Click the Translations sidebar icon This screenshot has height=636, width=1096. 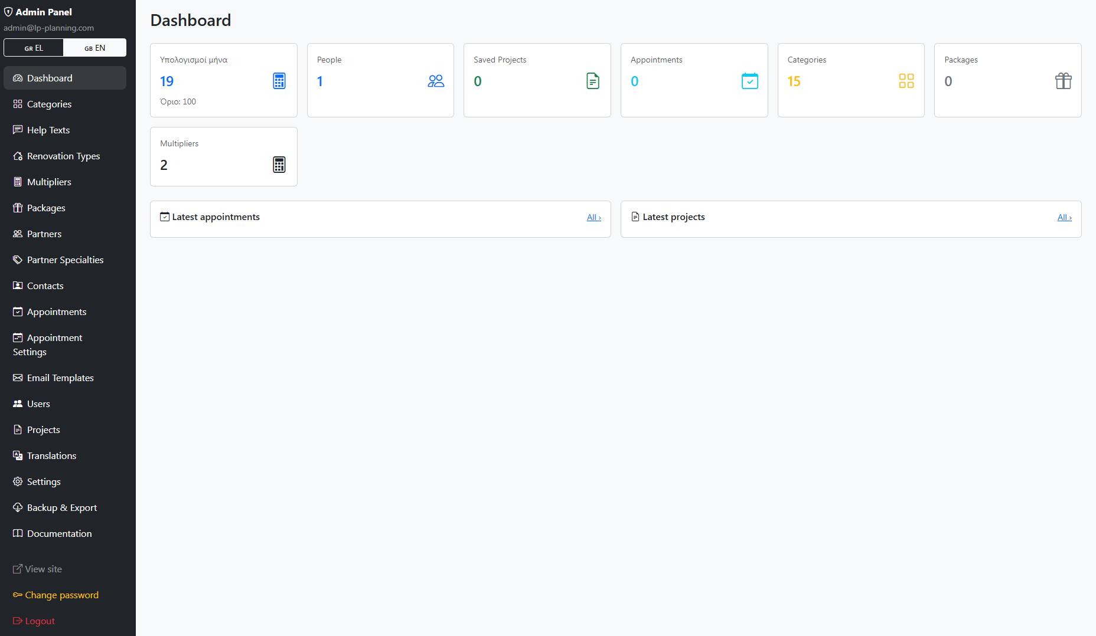pyautogui.click(x=18, y=455)
